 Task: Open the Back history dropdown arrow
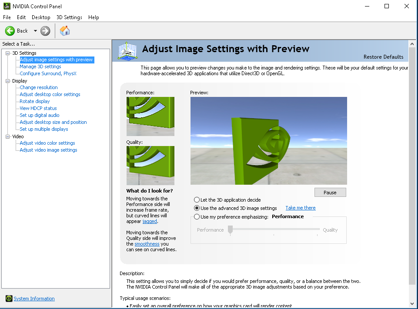(35, 31)
